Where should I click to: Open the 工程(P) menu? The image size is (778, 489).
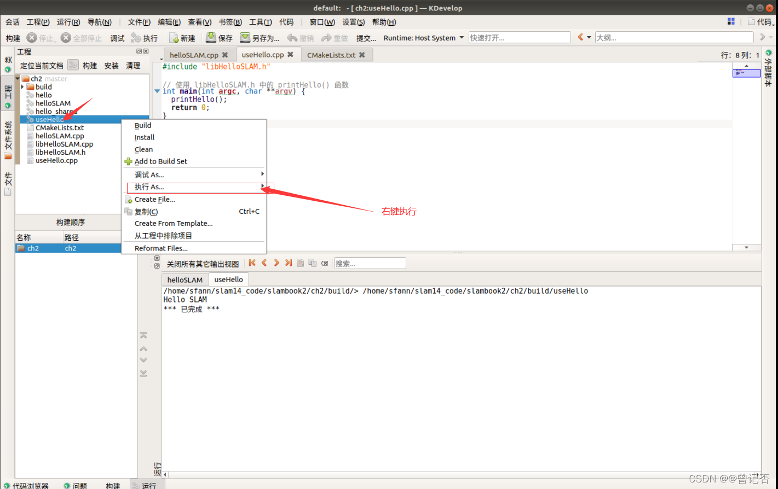(x=38, y=22)
